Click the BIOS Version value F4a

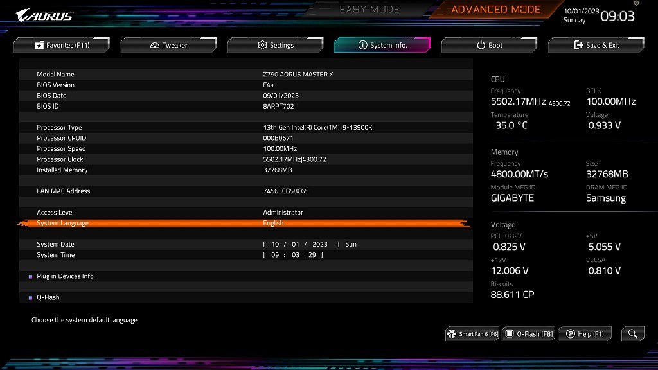[x=268, y=85]
